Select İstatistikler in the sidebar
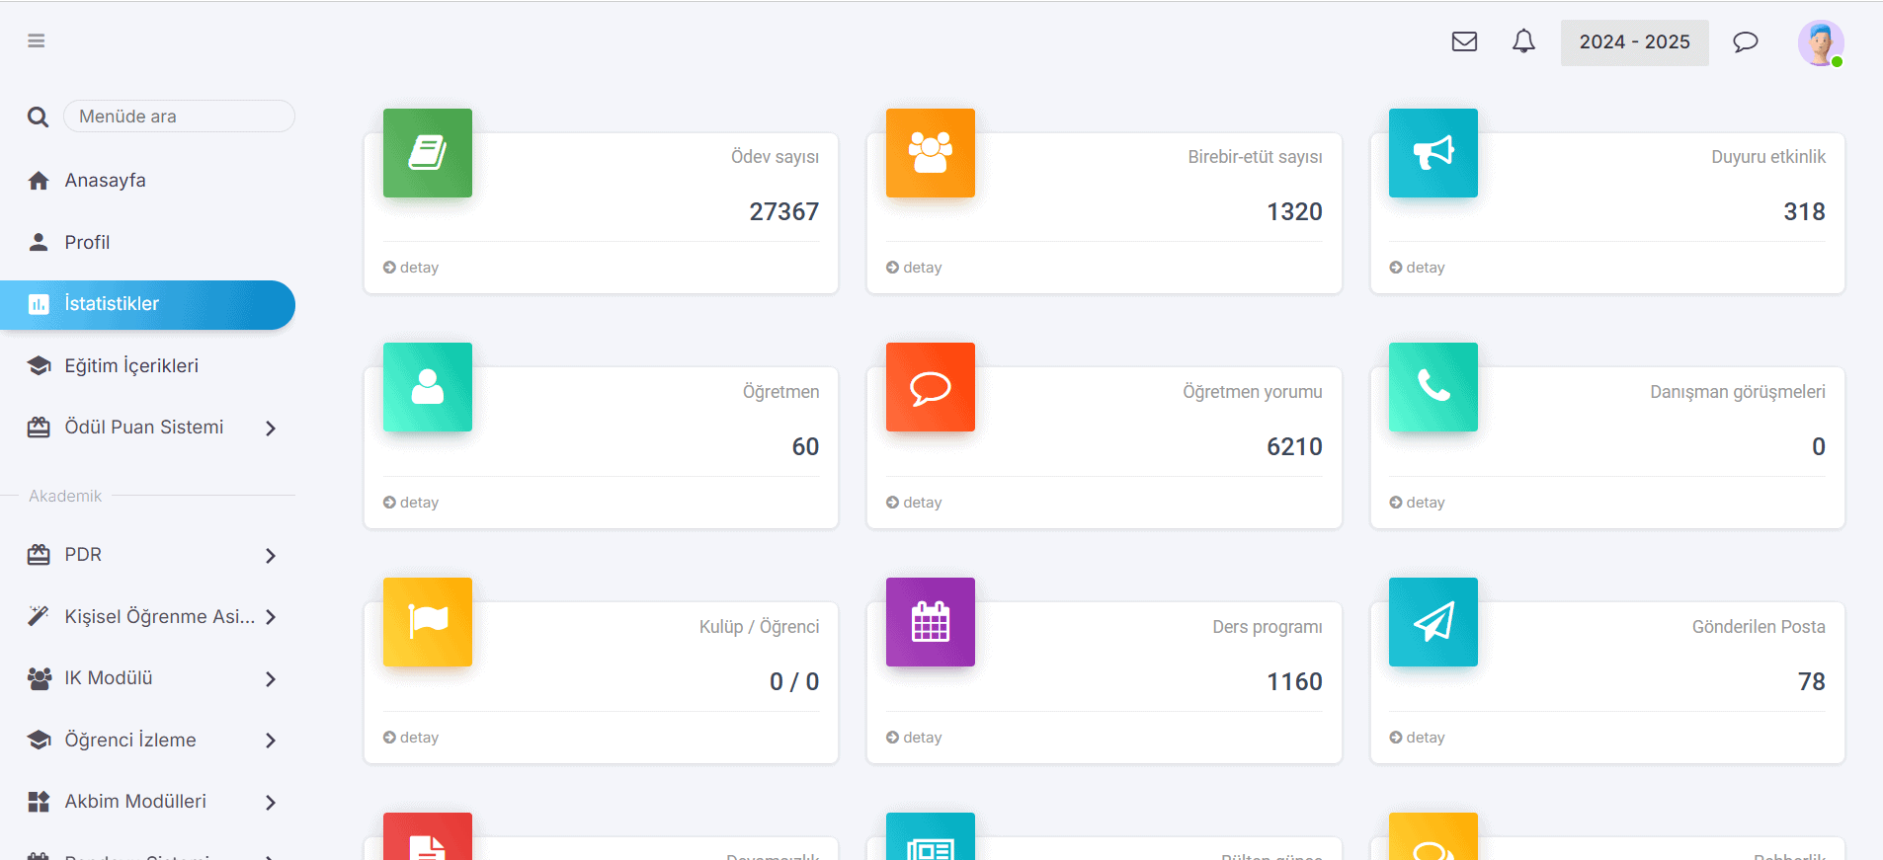Viewport: 1883px width, 860px height. (x=148, y=304)
